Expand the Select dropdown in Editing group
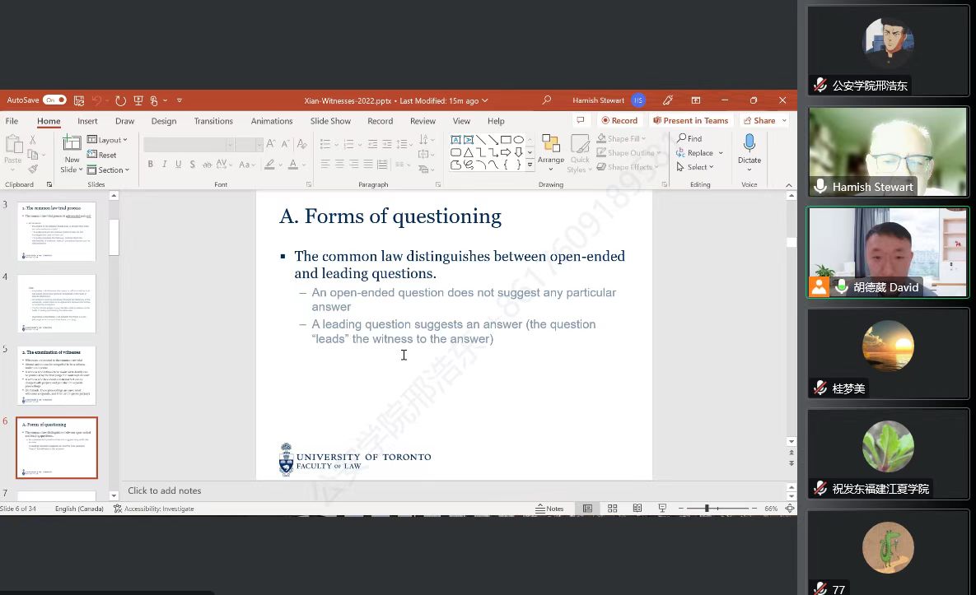The width and height of the screenshot is (976, 595). 696,167
